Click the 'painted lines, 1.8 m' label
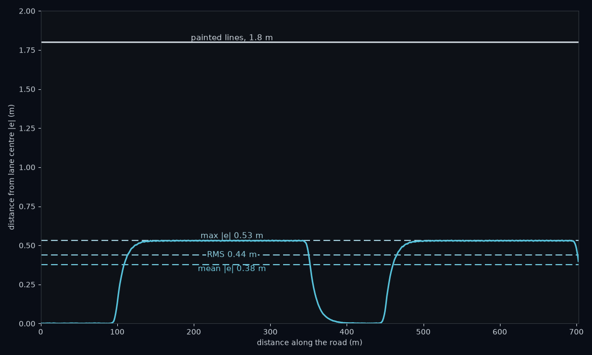The width and height of the screenshot is (592, 355). (x=232, y=38)
